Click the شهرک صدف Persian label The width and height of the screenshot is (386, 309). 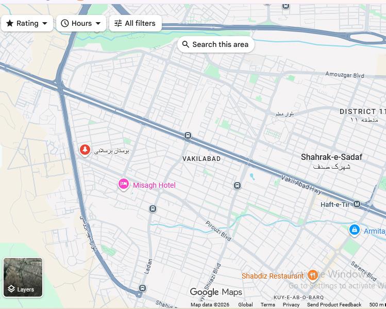331,167
